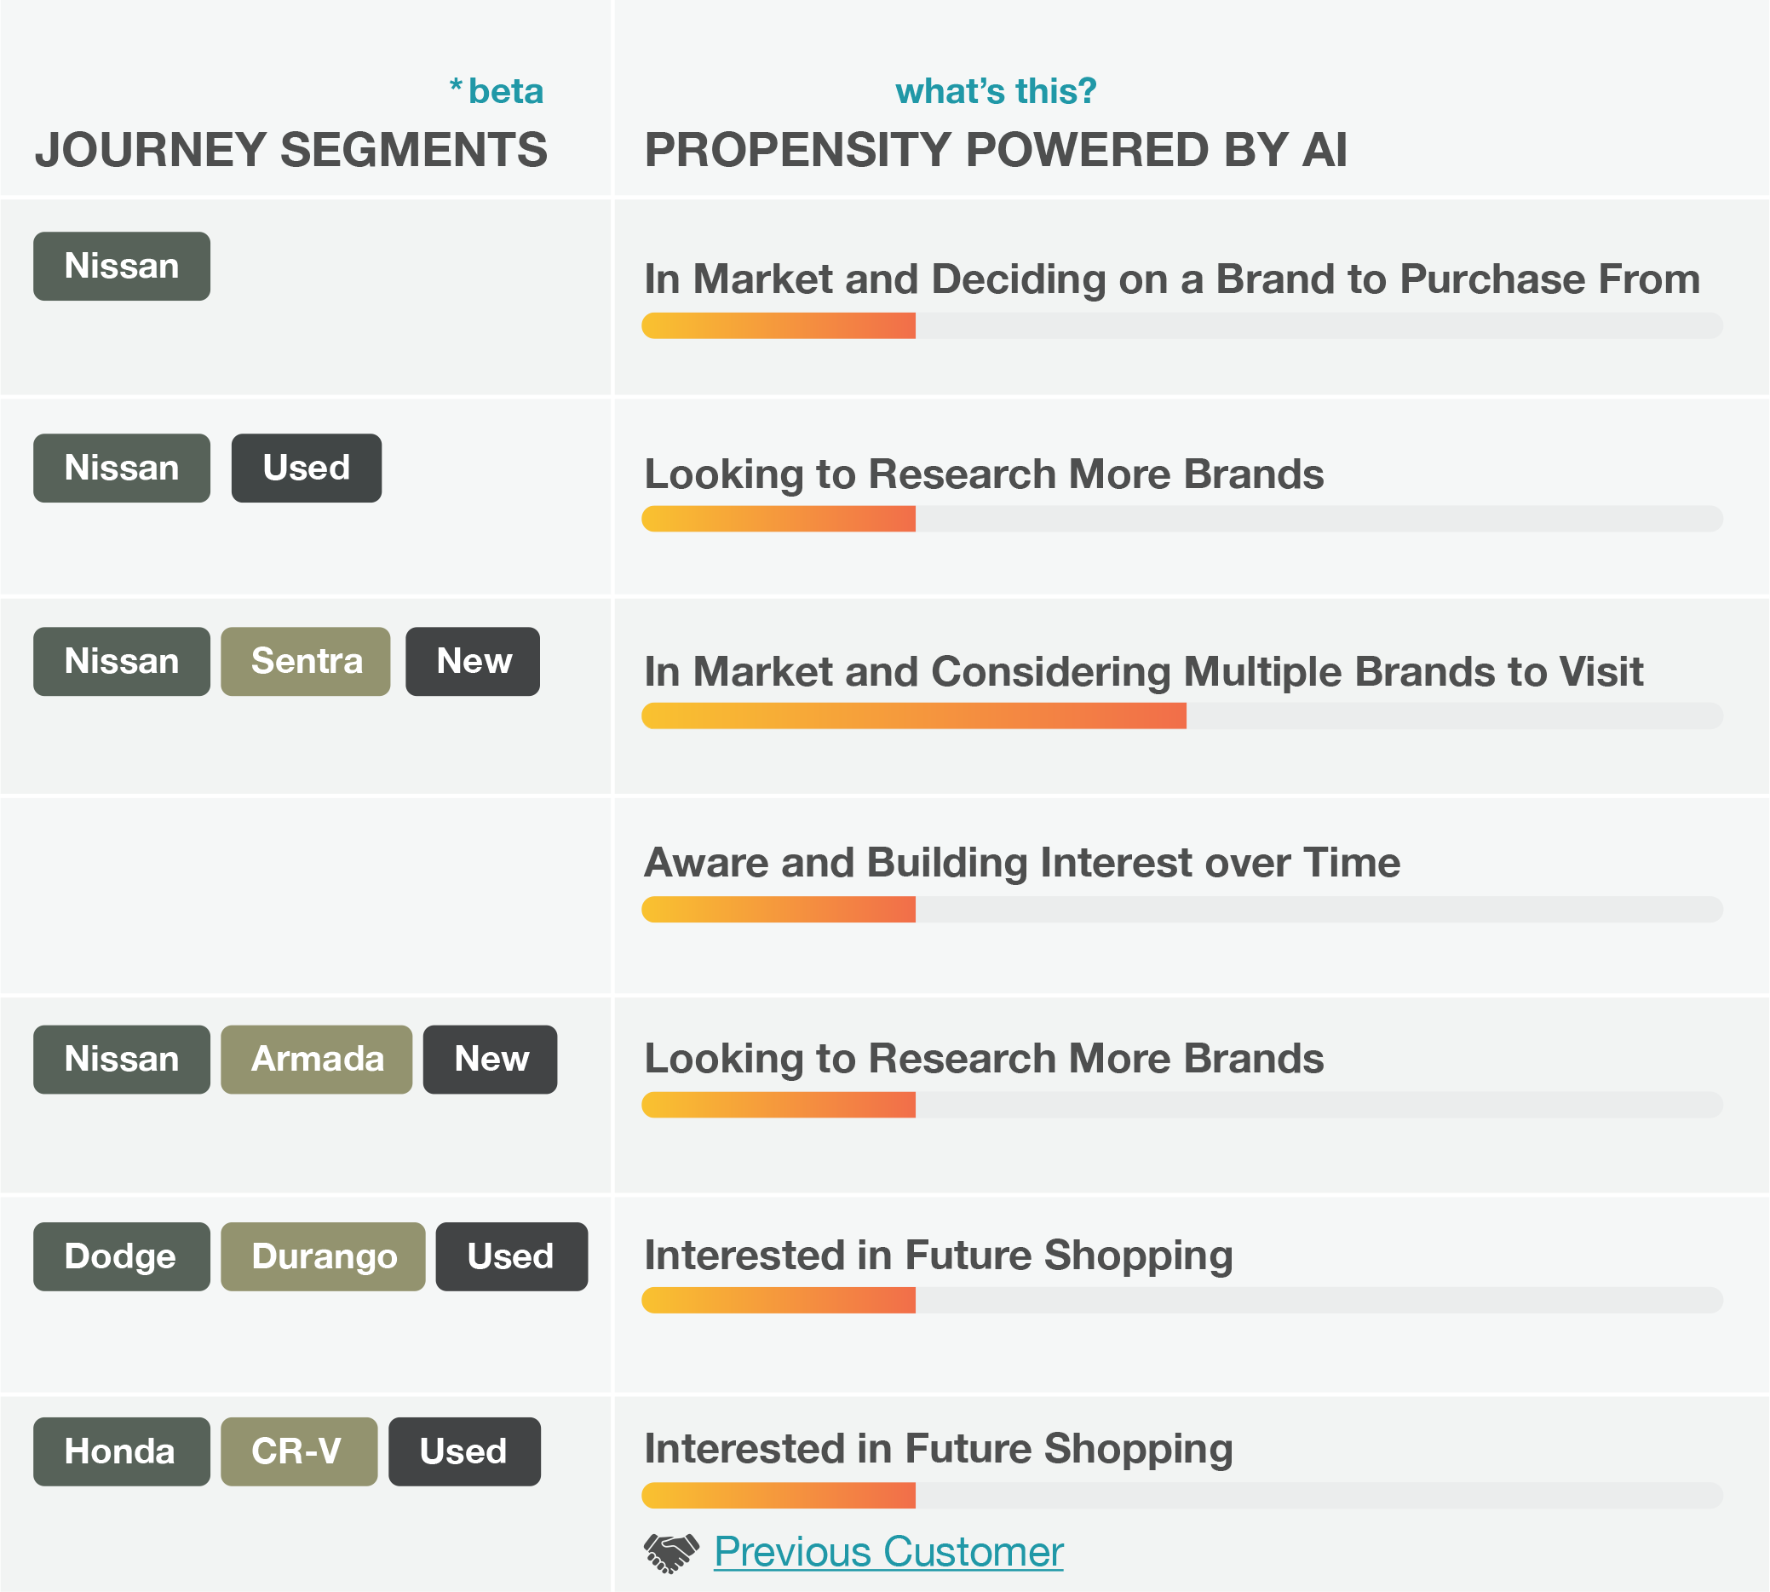The width and height of the screenshot is (1770, 1592).
Task: Click the *beta label above Journey Segments
Action: (x=497, y=91)
